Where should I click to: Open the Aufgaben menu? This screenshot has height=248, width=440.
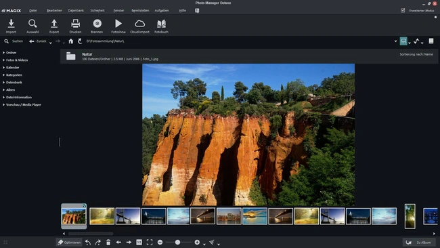tap(162, 11)
